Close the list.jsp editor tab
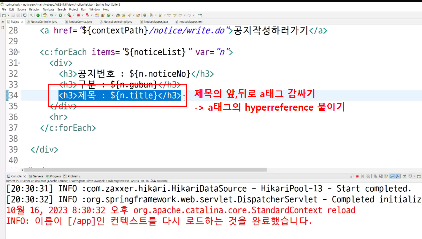The height and width of the screenshot is (239, 422). (22, 22)
